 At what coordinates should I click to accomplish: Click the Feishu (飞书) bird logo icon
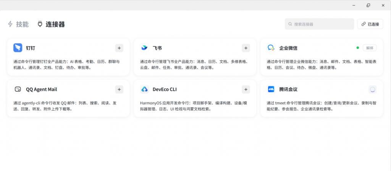pyautogui.click(x=144, y=48)
